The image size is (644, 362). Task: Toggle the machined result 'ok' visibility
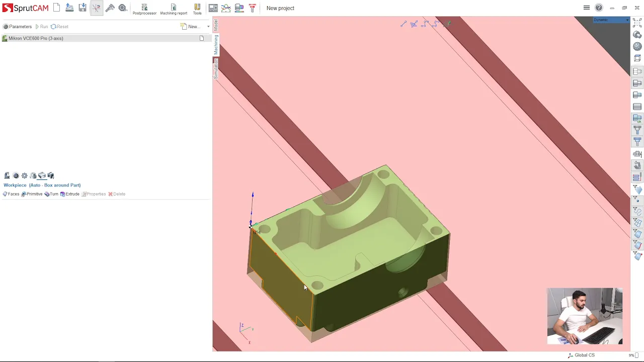coord(637,119)
